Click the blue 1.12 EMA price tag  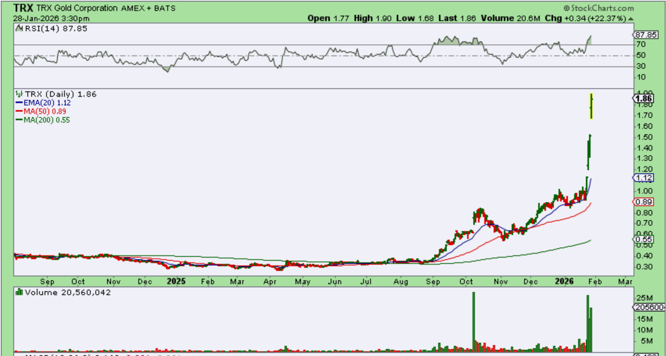point(644,178)
